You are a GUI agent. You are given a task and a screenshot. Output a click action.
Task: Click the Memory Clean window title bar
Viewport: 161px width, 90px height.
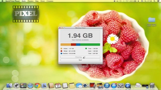tap(80, 28)
